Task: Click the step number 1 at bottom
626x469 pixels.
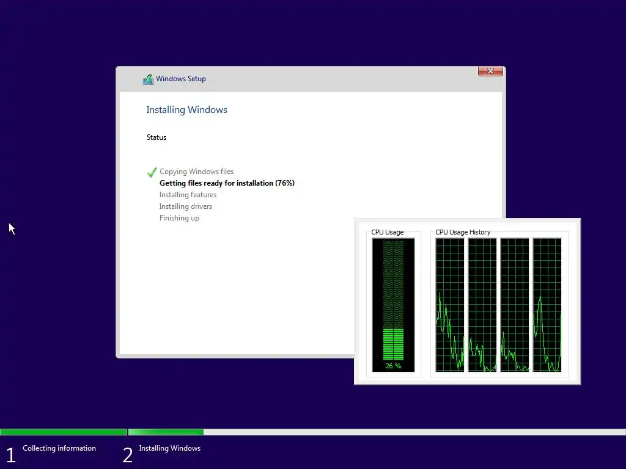Action: (x=11, y=455)
